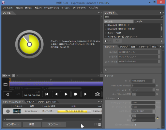The image size is (166, 130).
Task: Pin the Presets panel
Action: 160,13
